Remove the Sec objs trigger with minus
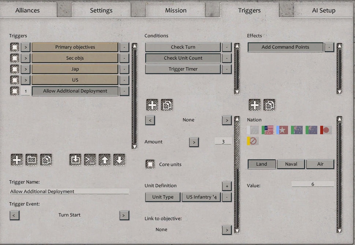Screen dimensions: 355x245 [x=124, y=58]
